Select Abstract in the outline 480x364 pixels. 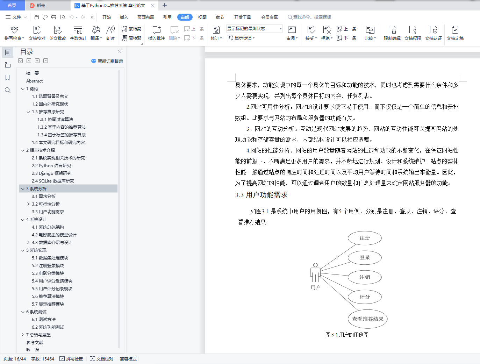click(x=34, y=81)
